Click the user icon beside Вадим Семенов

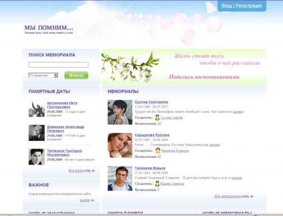[x=158, y=183]
